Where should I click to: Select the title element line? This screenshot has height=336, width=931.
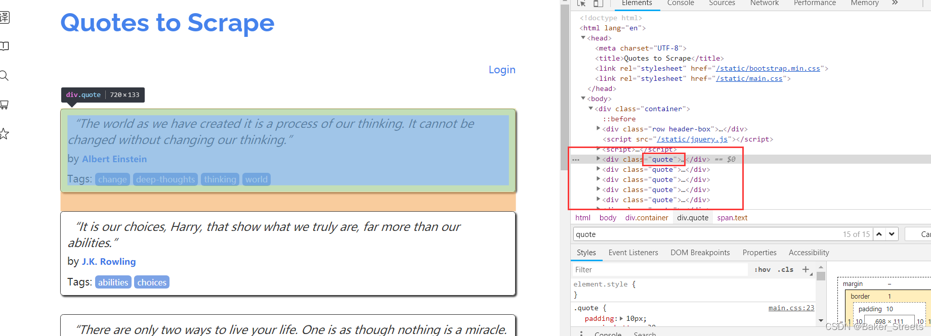659,58
